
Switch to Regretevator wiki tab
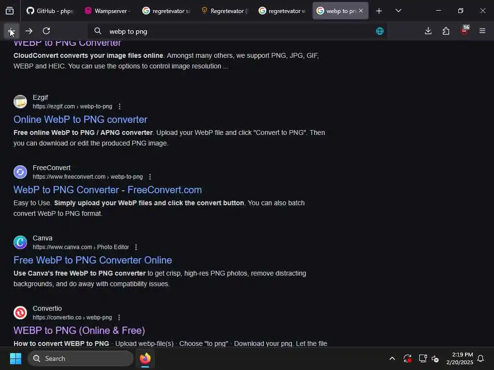click(224, 11)
